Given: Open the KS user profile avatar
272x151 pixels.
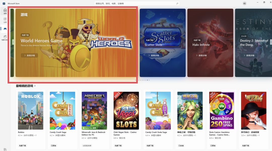Looking at the screenshot, I should tap(244, 4).
